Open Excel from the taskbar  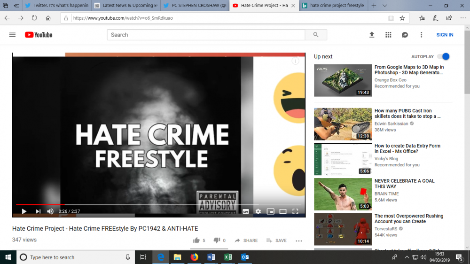228,257
